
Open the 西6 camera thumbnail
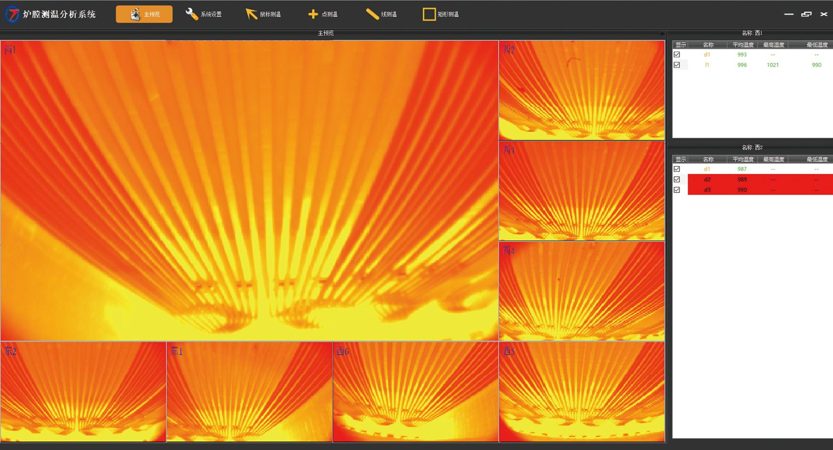[x=415, y=392]
